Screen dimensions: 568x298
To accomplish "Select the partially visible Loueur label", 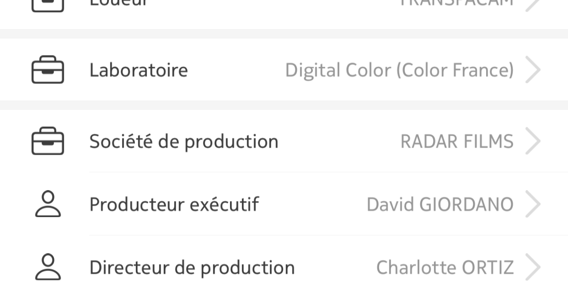I will (119, 3).
